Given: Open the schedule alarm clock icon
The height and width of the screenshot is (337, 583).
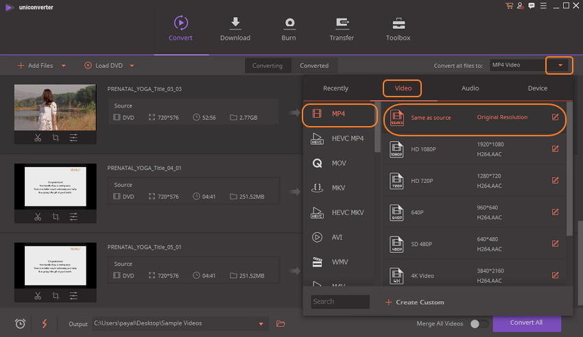Looking at the screenshot, I should coord(20,323).
